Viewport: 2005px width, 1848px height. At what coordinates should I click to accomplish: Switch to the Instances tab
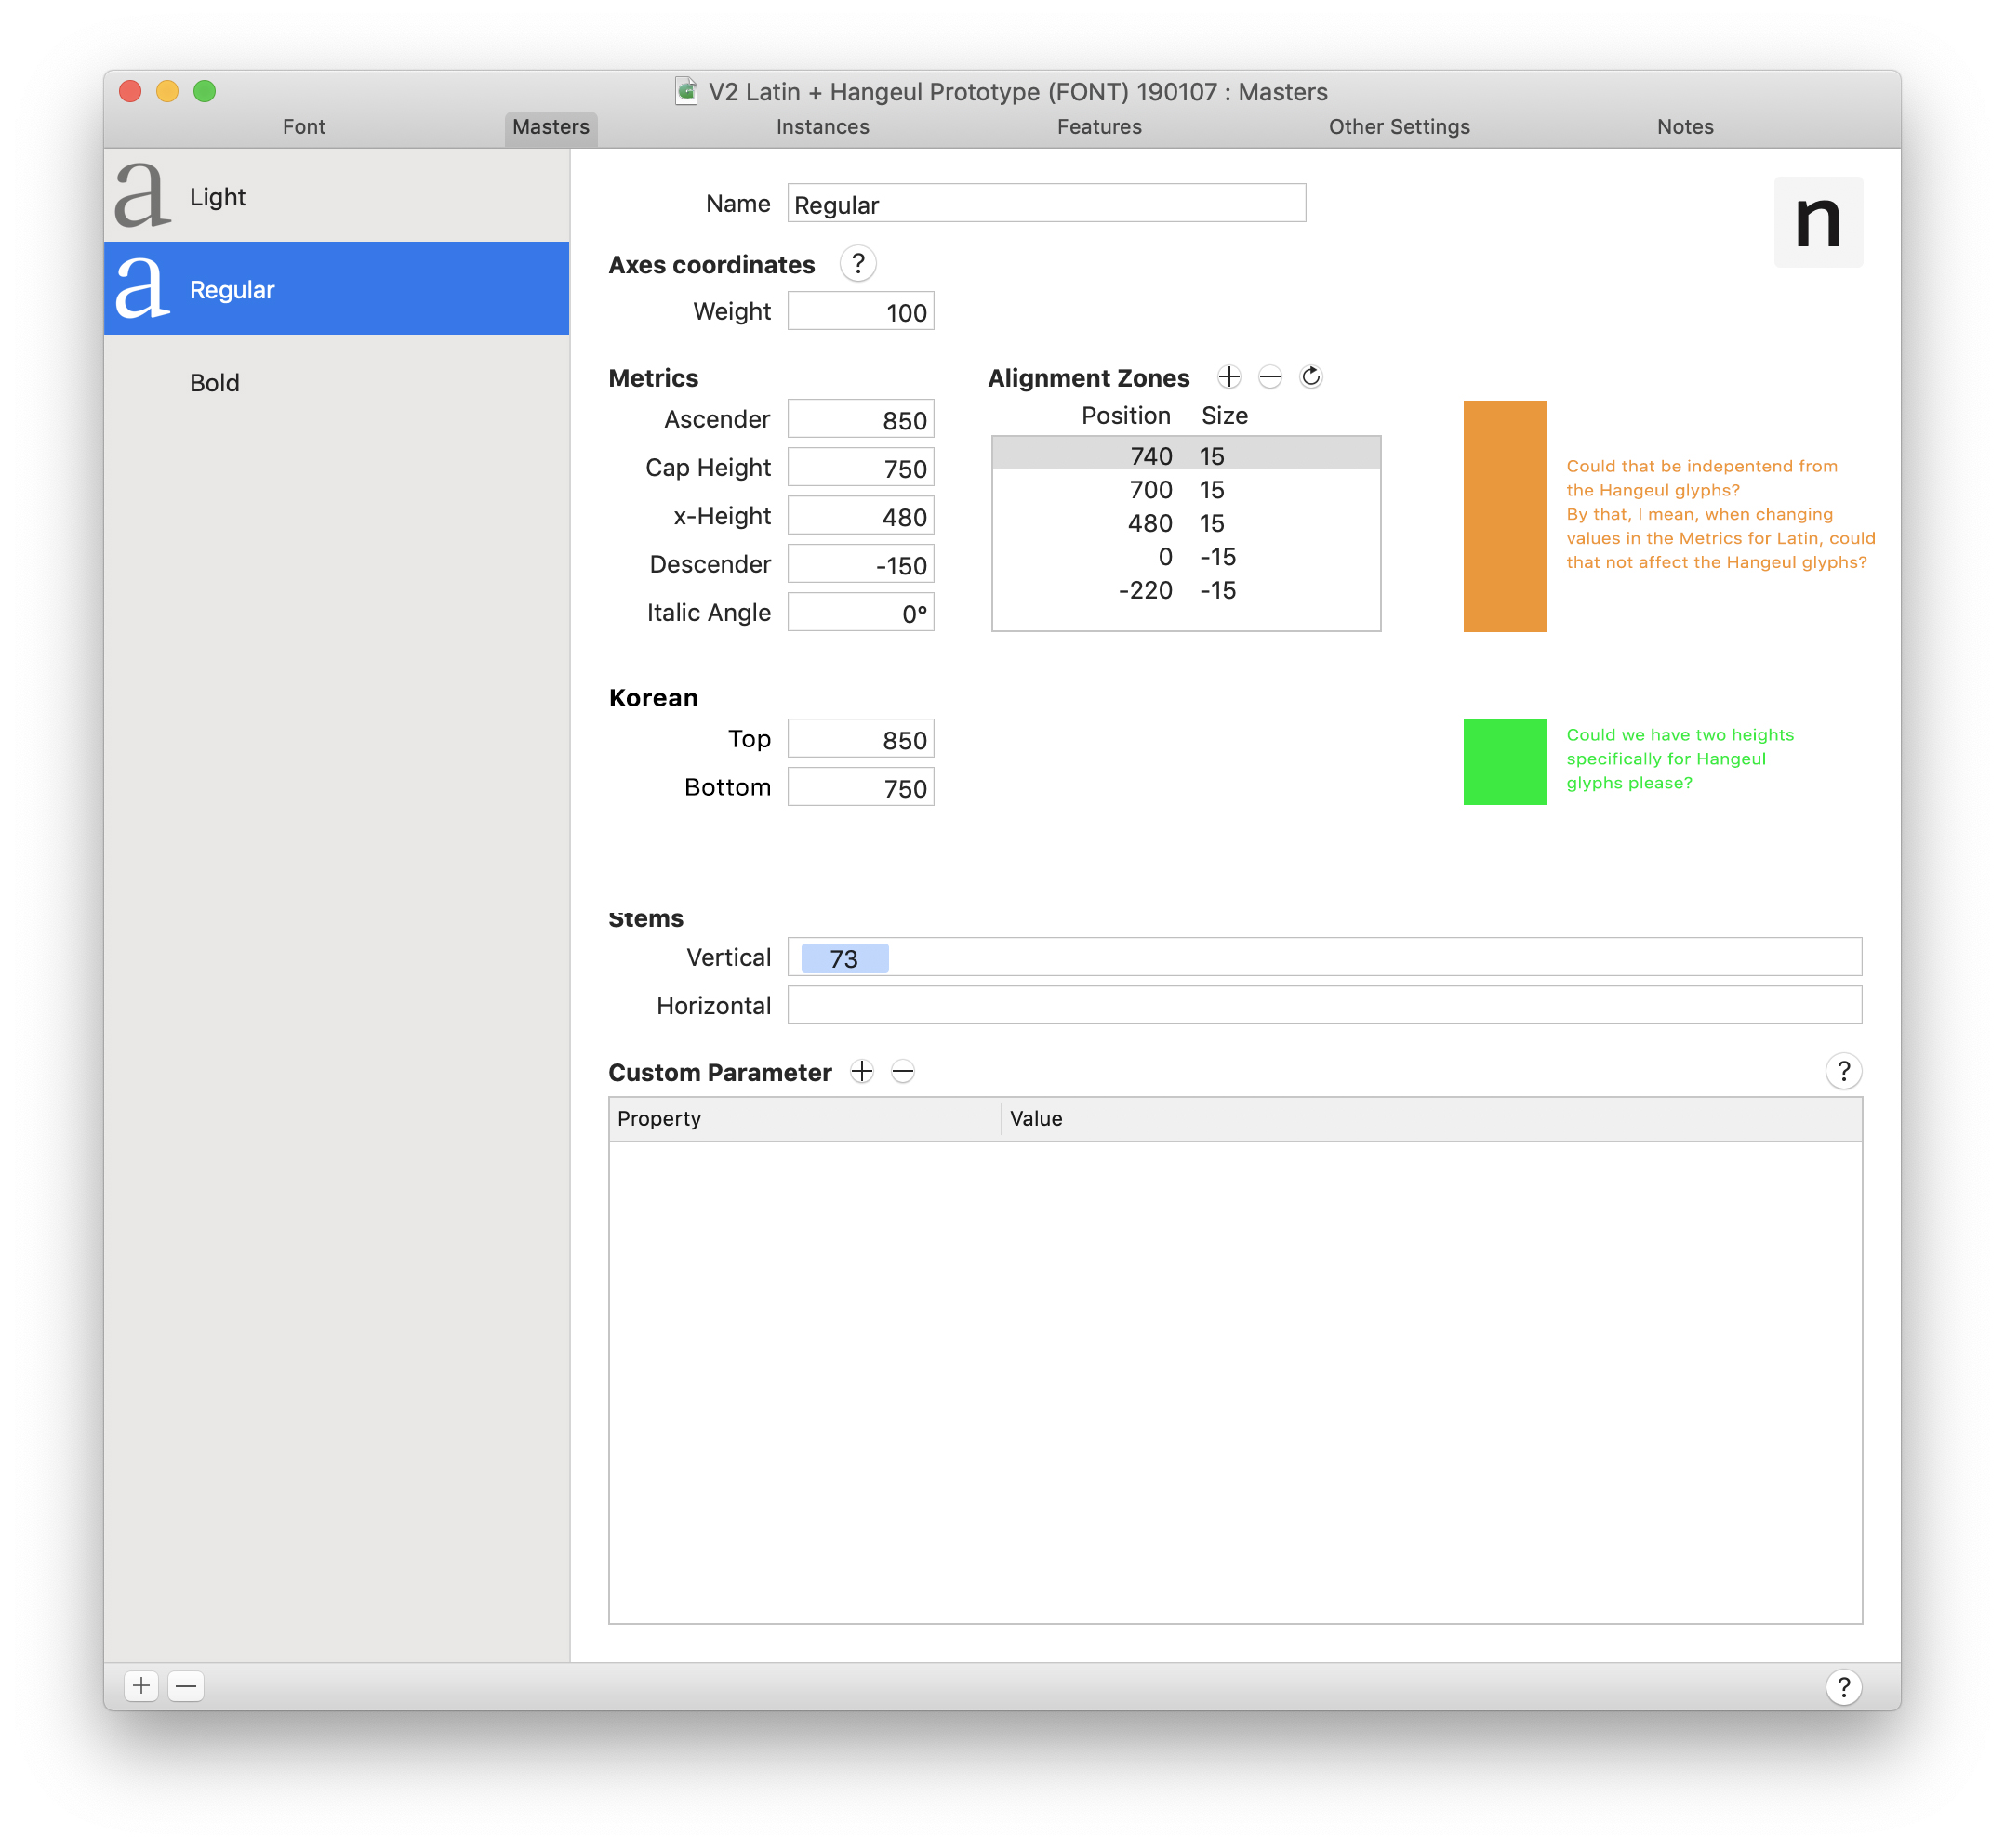(822, 127)
